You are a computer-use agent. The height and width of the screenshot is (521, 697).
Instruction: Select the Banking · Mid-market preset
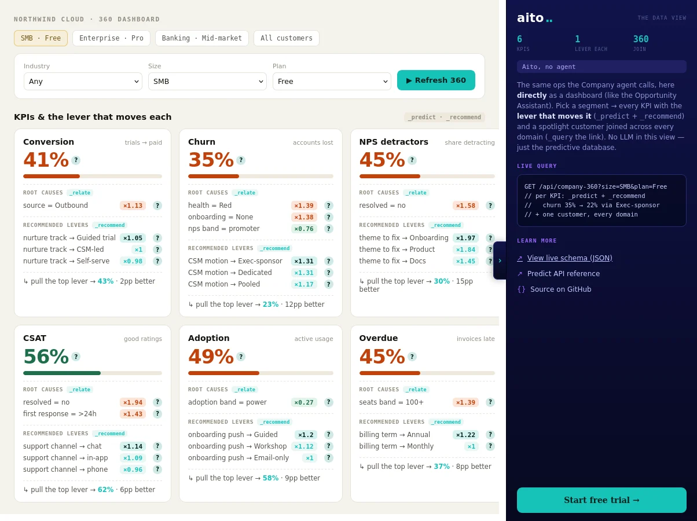(x=202, y=38)
